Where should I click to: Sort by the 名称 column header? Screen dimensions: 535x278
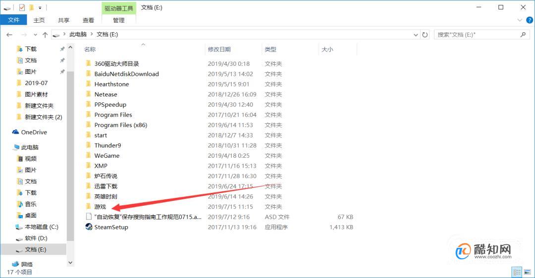pyautogui.click(x=90, y=49)
